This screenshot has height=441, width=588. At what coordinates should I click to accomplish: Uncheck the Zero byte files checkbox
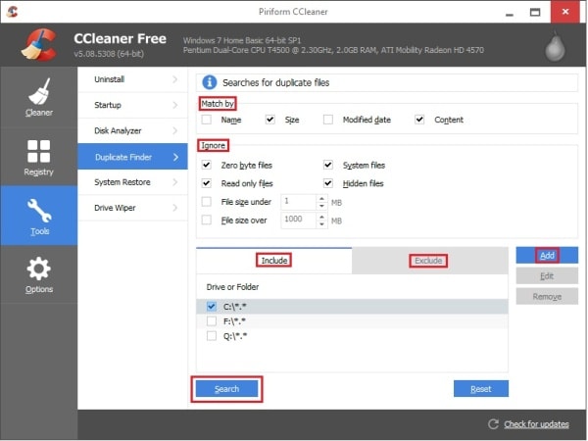coord(207,166)
